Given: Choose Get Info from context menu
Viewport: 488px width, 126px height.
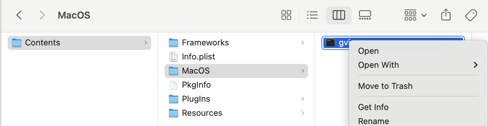Looking at the screenshot, I should coord(373,107).
